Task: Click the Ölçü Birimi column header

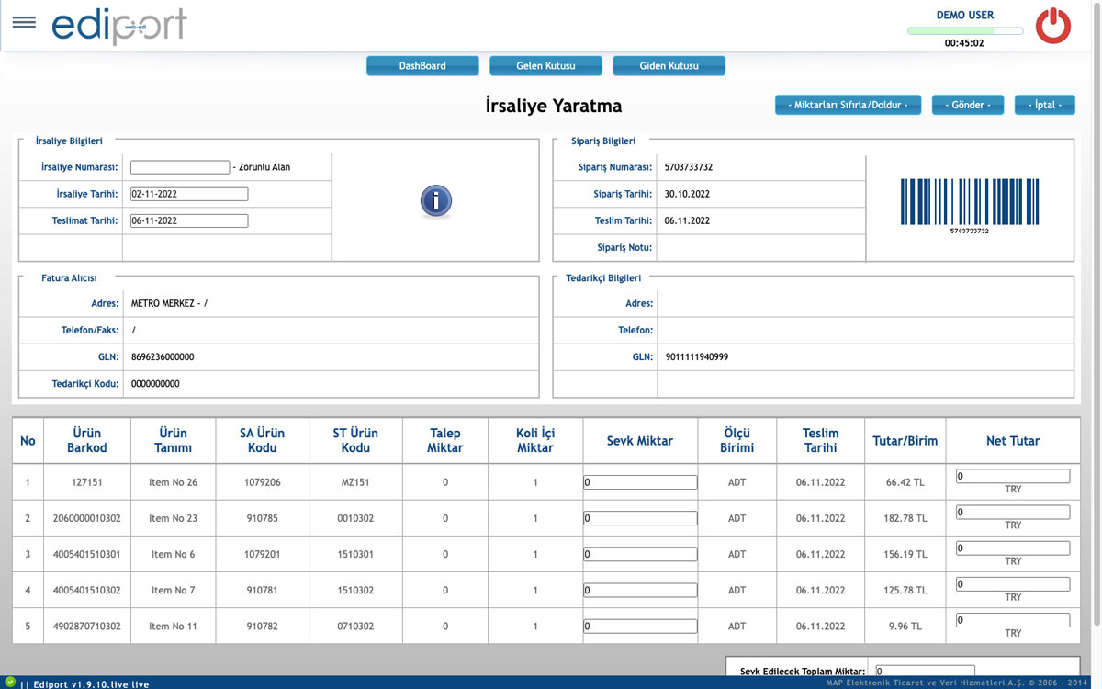Action: tap(737, 441)
